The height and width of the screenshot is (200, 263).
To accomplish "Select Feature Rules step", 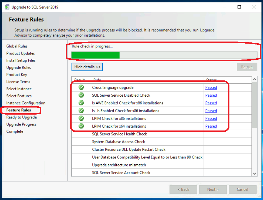I will 19,110.
